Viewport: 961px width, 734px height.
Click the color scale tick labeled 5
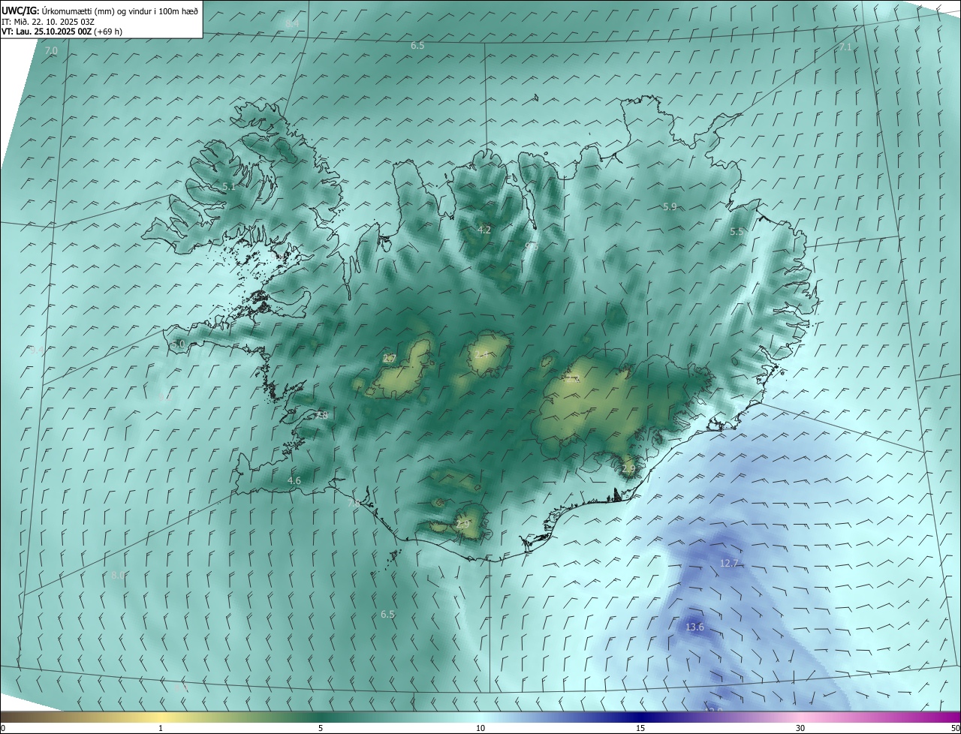click(x=321, y=728)
